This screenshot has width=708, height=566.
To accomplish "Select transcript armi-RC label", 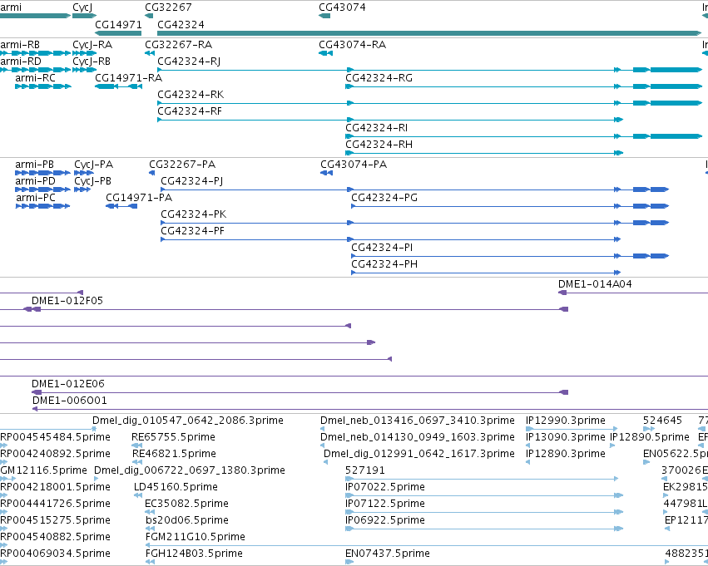I will (x=35, y=78).
